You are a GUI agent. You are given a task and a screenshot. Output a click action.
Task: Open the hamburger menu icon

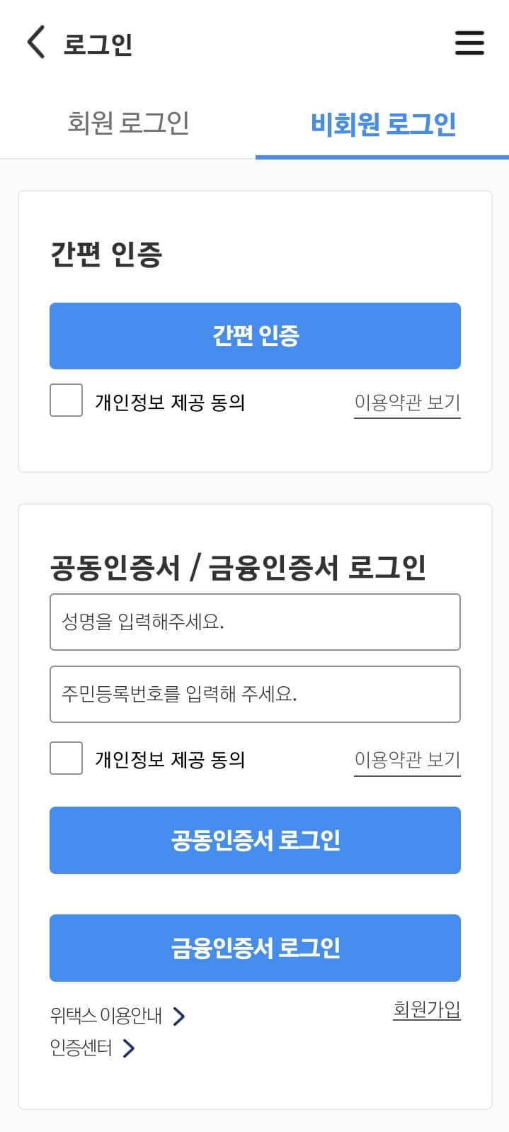click(x=469, y=43)
